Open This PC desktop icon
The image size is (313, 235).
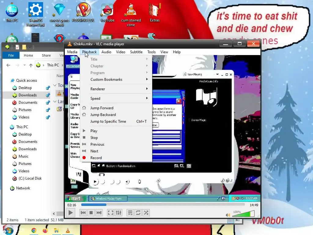(12, 12)
